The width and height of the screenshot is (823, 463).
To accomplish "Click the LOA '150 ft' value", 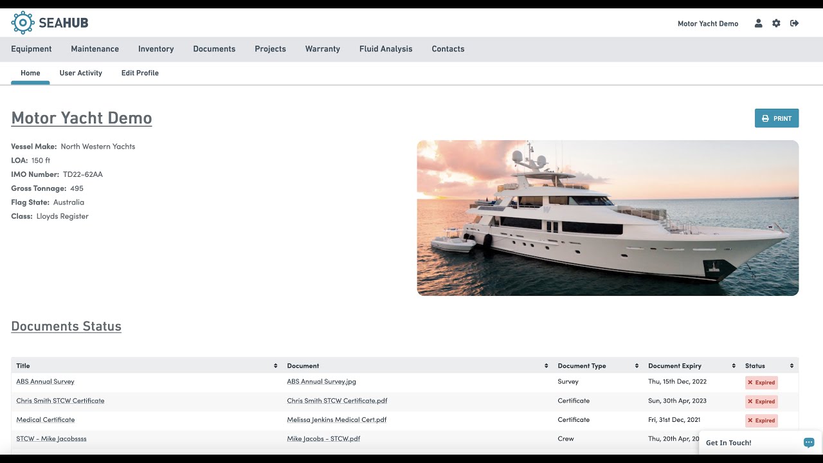I will pyautogui.click(x=41, y=161).
